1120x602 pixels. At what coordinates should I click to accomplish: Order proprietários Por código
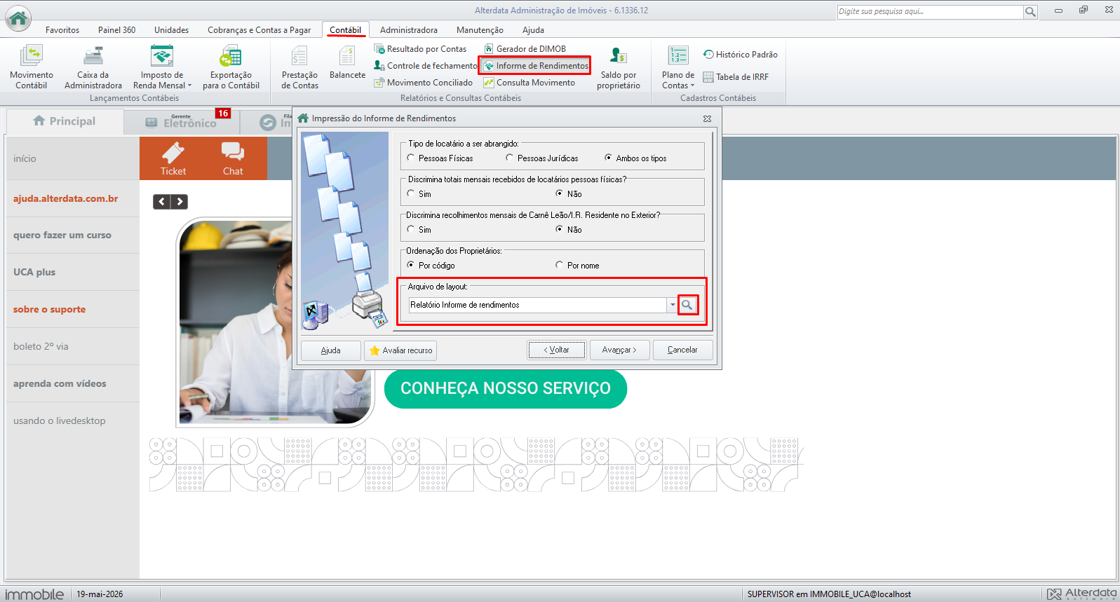[411, 265]
